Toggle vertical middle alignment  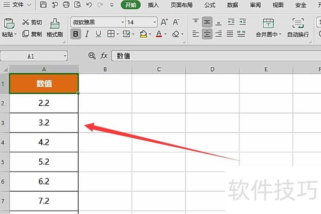[207, 22]
